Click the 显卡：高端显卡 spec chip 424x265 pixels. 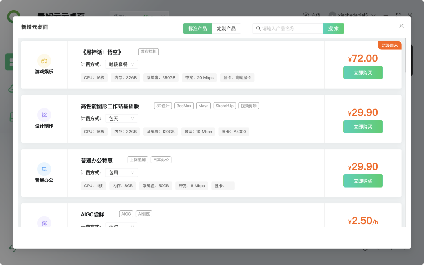237,78
